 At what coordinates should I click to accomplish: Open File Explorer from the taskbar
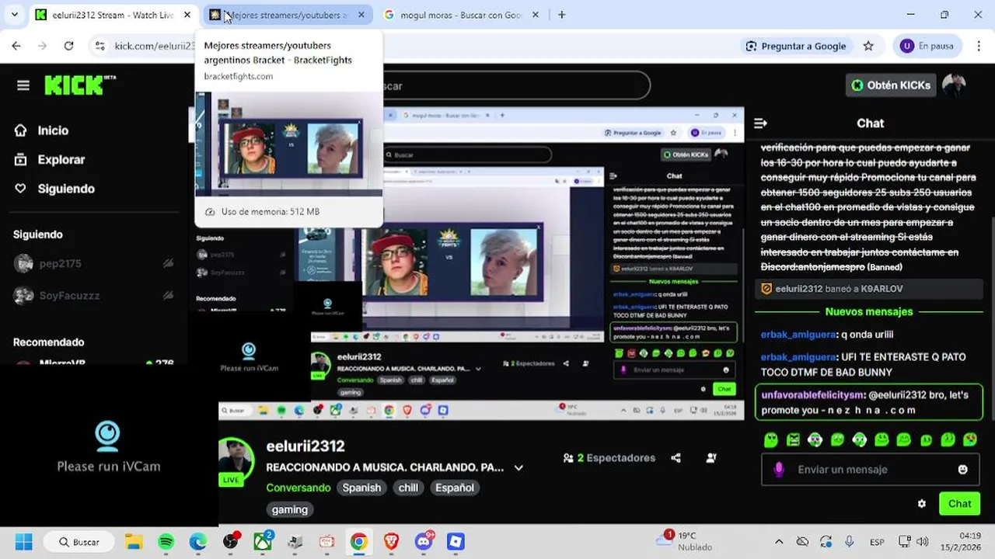(x=134, y=542)
